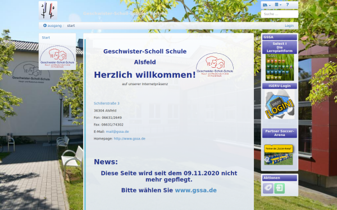
Task: Click the green login arrow action icon
Action: 279,188
